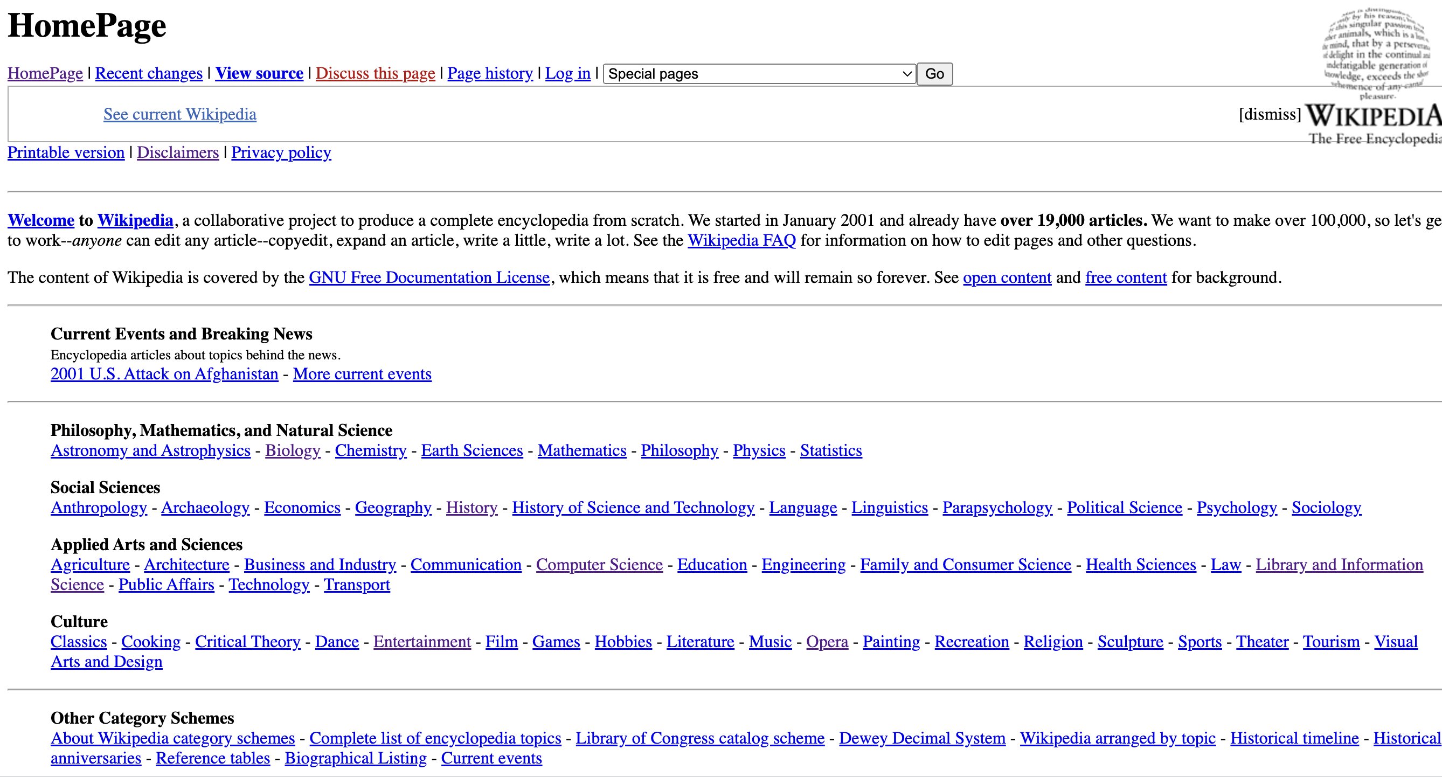This screenshot has width=1442, height=777.
Task: Dismiss the current Wikipedia banner
Action: tap(1270, 114)
